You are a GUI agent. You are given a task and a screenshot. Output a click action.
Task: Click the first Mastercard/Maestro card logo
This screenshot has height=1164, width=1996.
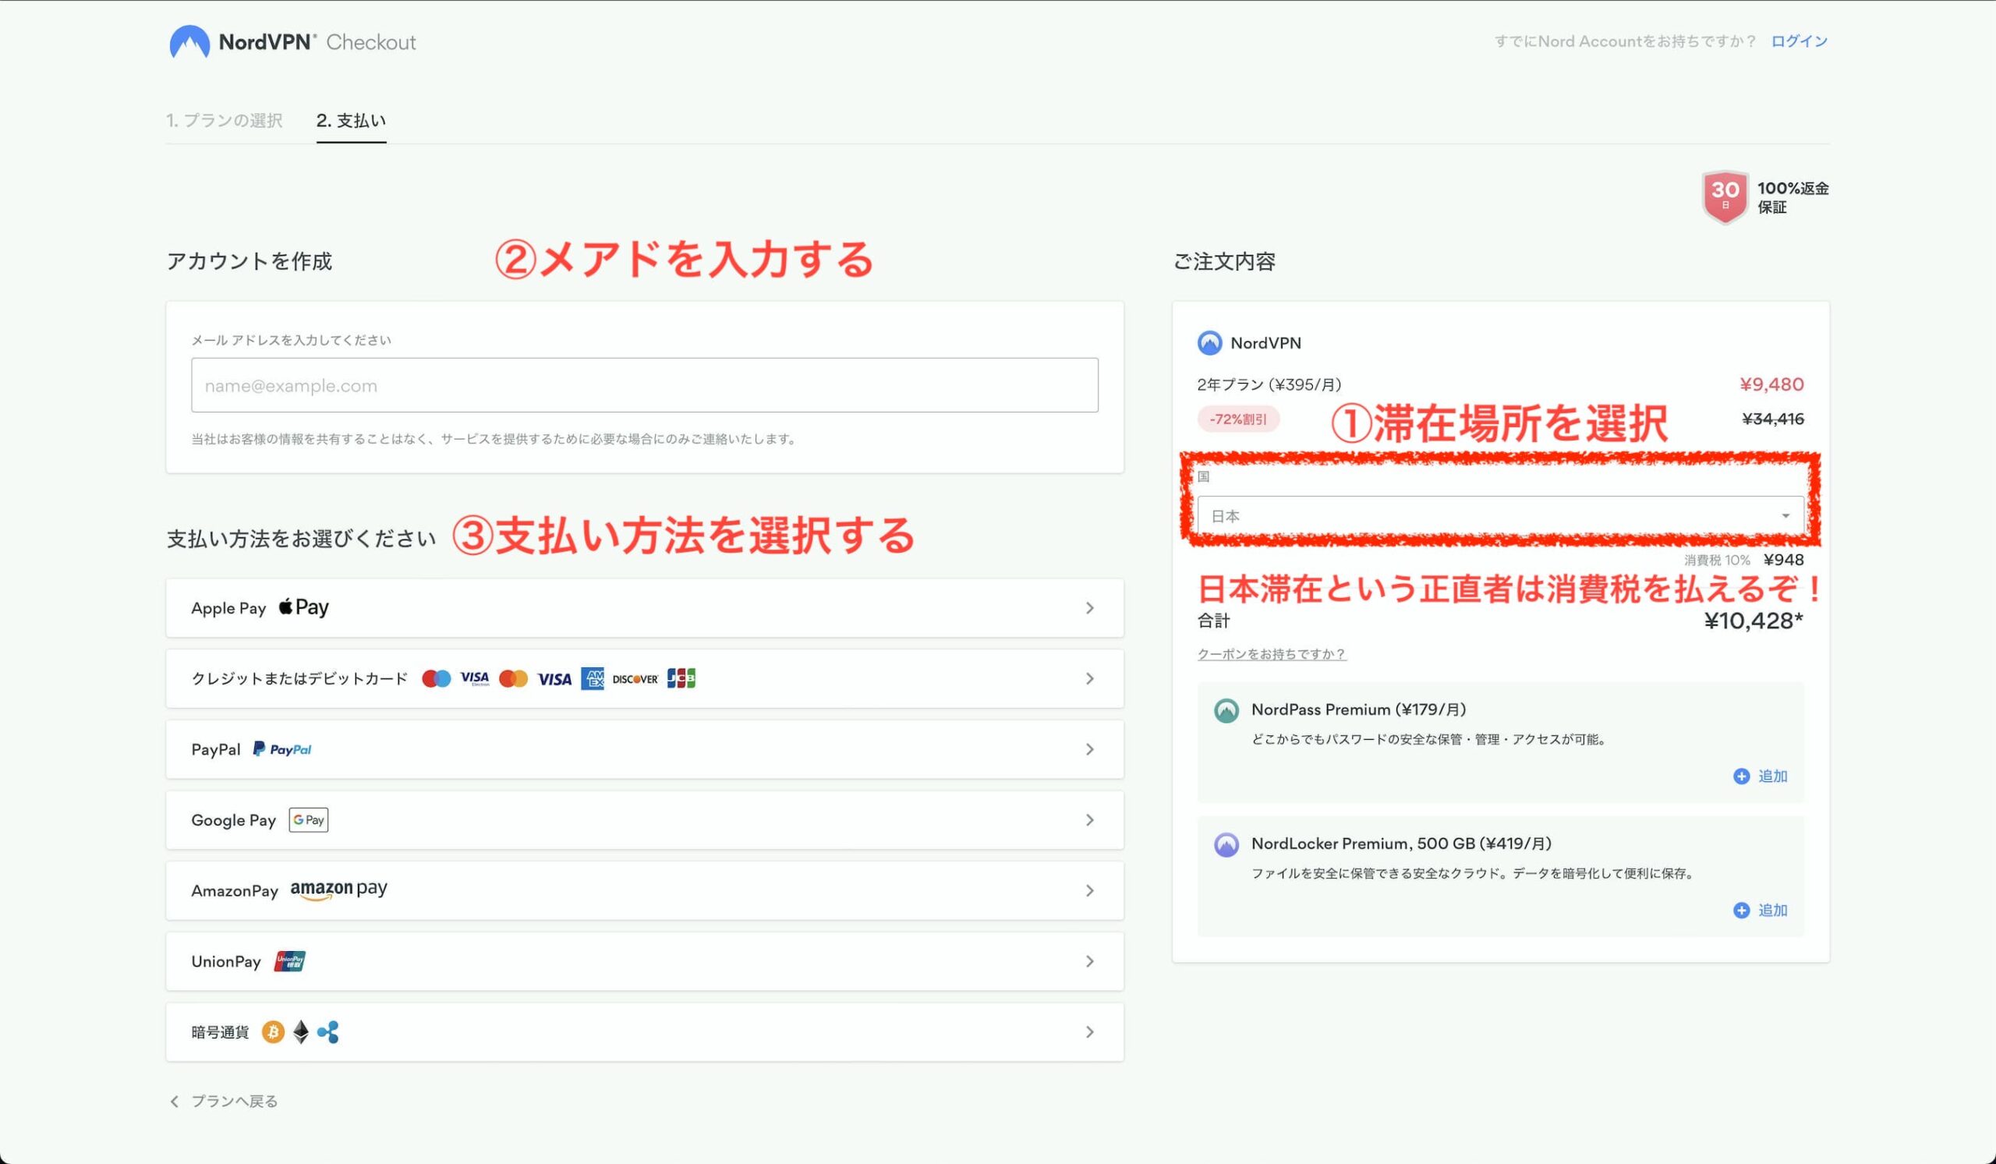[x=436, y=678]
